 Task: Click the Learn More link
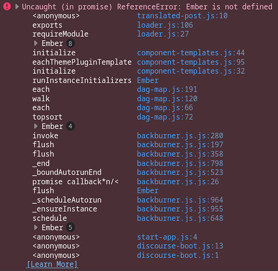(x=52, y=264)
